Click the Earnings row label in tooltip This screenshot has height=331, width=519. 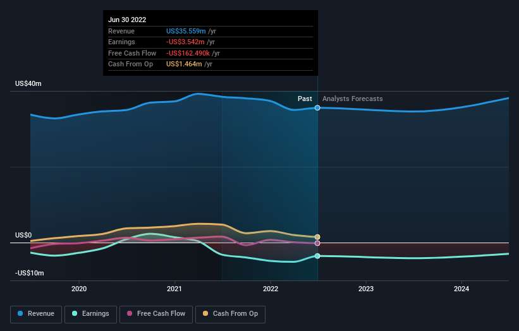coord(121,42)
